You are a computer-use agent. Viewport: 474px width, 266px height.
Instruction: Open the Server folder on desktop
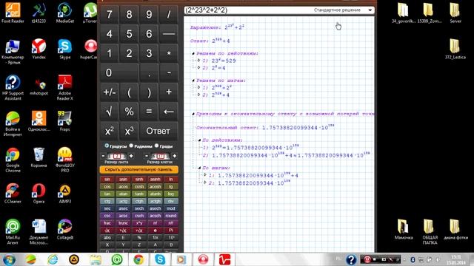click(x=455, y=13)
